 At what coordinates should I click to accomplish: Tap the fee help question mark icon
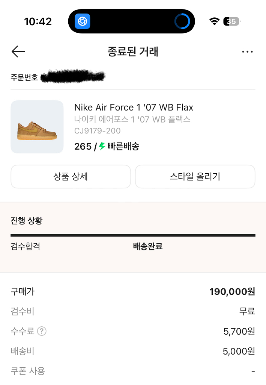pyautogui.click(x=42, y=331)
